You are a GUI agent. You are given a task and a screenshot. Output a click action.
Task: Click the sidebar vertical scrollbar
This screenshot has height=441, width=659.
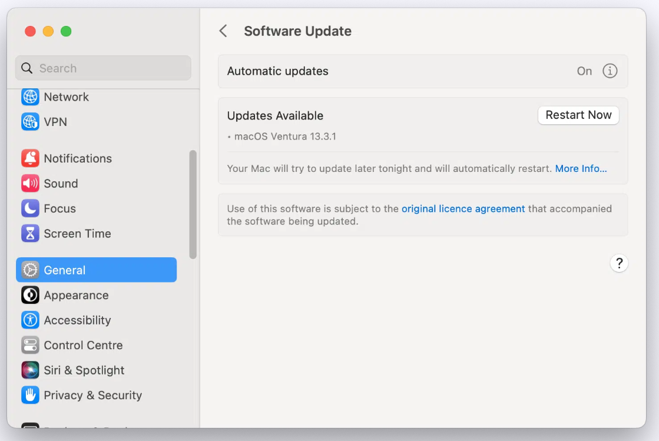tap(193, 204)
